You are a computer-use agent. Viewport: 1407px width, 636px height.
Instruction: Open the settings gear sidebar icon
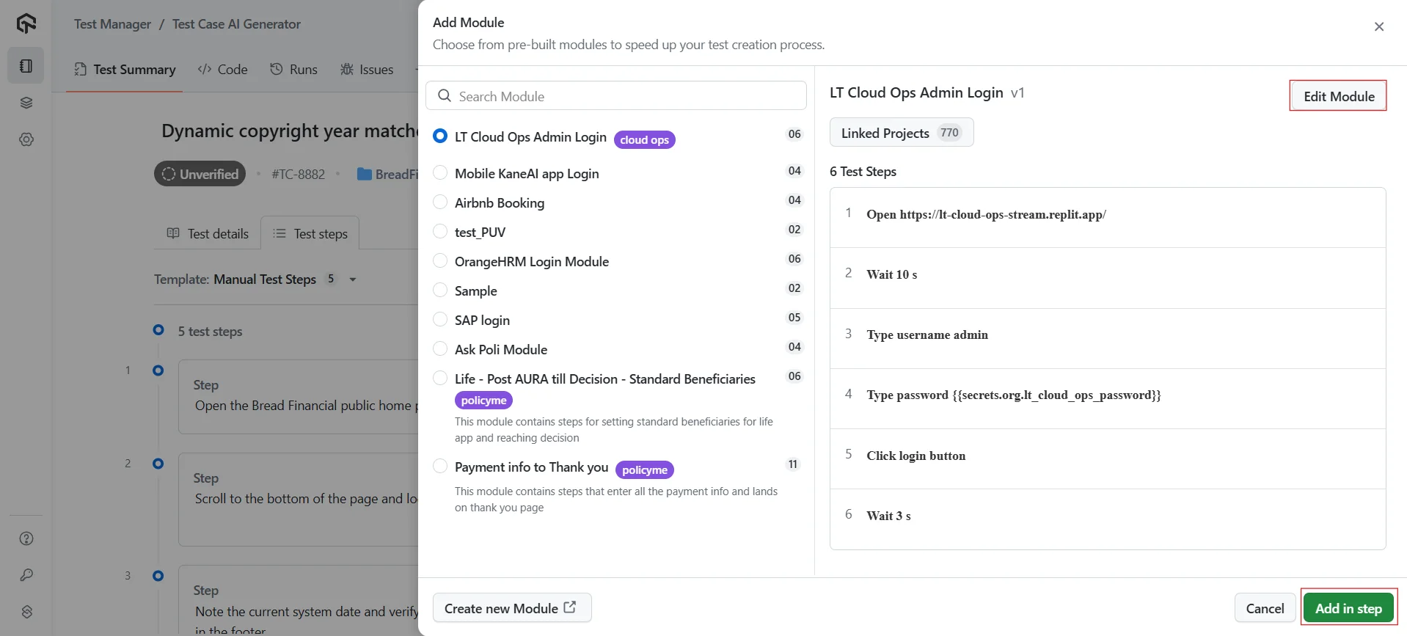pos(26,139)
